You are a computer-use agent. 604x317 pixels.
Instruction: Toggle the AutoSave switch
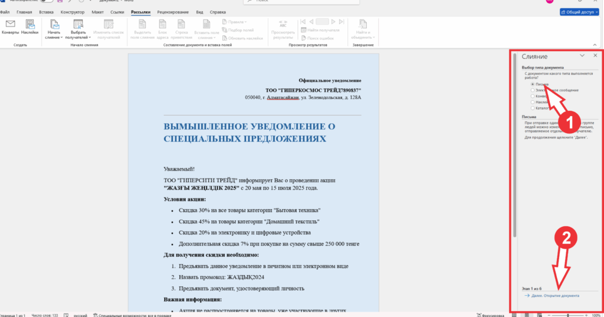(47, 1)
